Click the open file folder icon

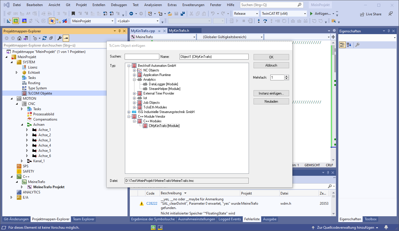click(170, 14)
